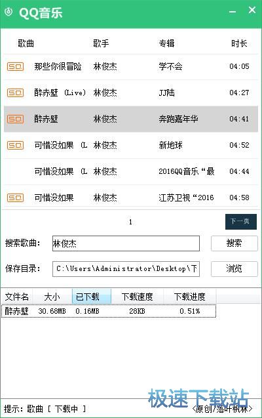Image resolution: width=262 pixels, height=418 pixels.
Task: Click SQ badge for 那些你很冒险
Action: [15, 67]
